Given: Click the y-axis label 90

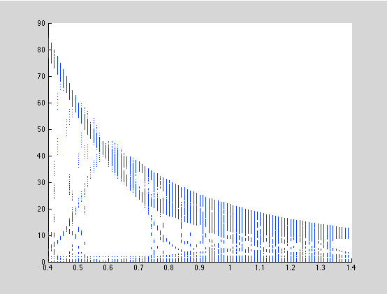Looking at the screenshot, I should pyautogui.click(x=41, y=23).
